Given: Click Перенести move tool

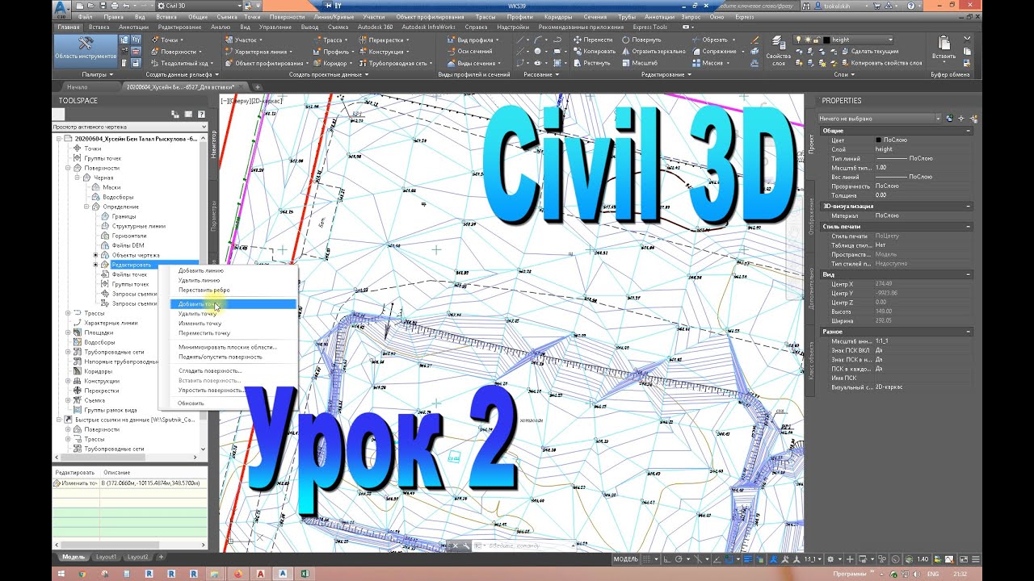Looking at the screenshot, I should [x=593, y=40].
